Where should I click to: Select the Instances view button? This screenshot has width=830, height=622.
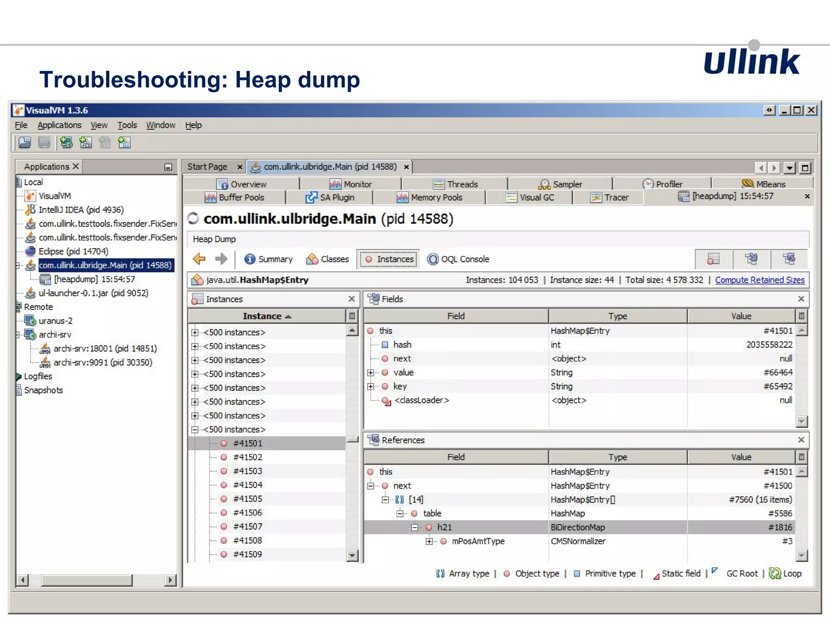[x=389, y=259]
